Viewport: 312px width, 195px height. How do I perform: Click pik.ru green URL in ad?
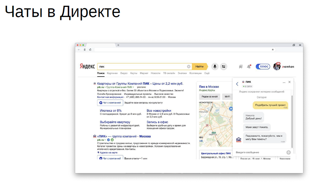click(x=100, y=87)
